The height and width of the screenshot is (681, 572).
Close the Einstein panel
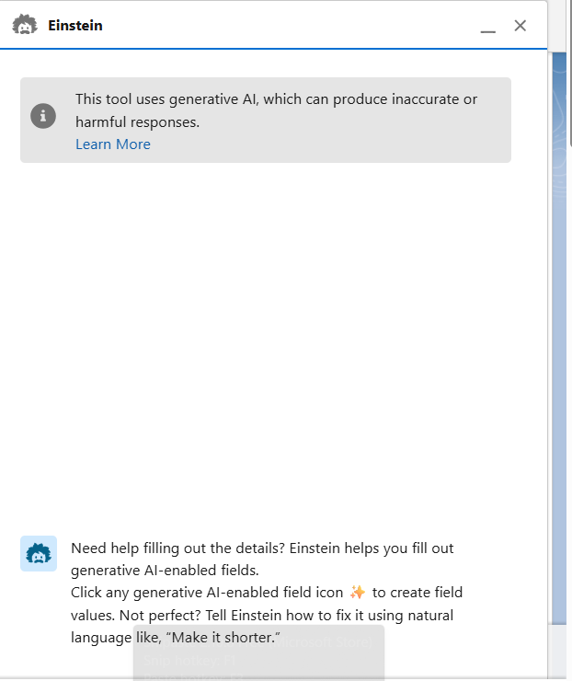coord(521,26)
